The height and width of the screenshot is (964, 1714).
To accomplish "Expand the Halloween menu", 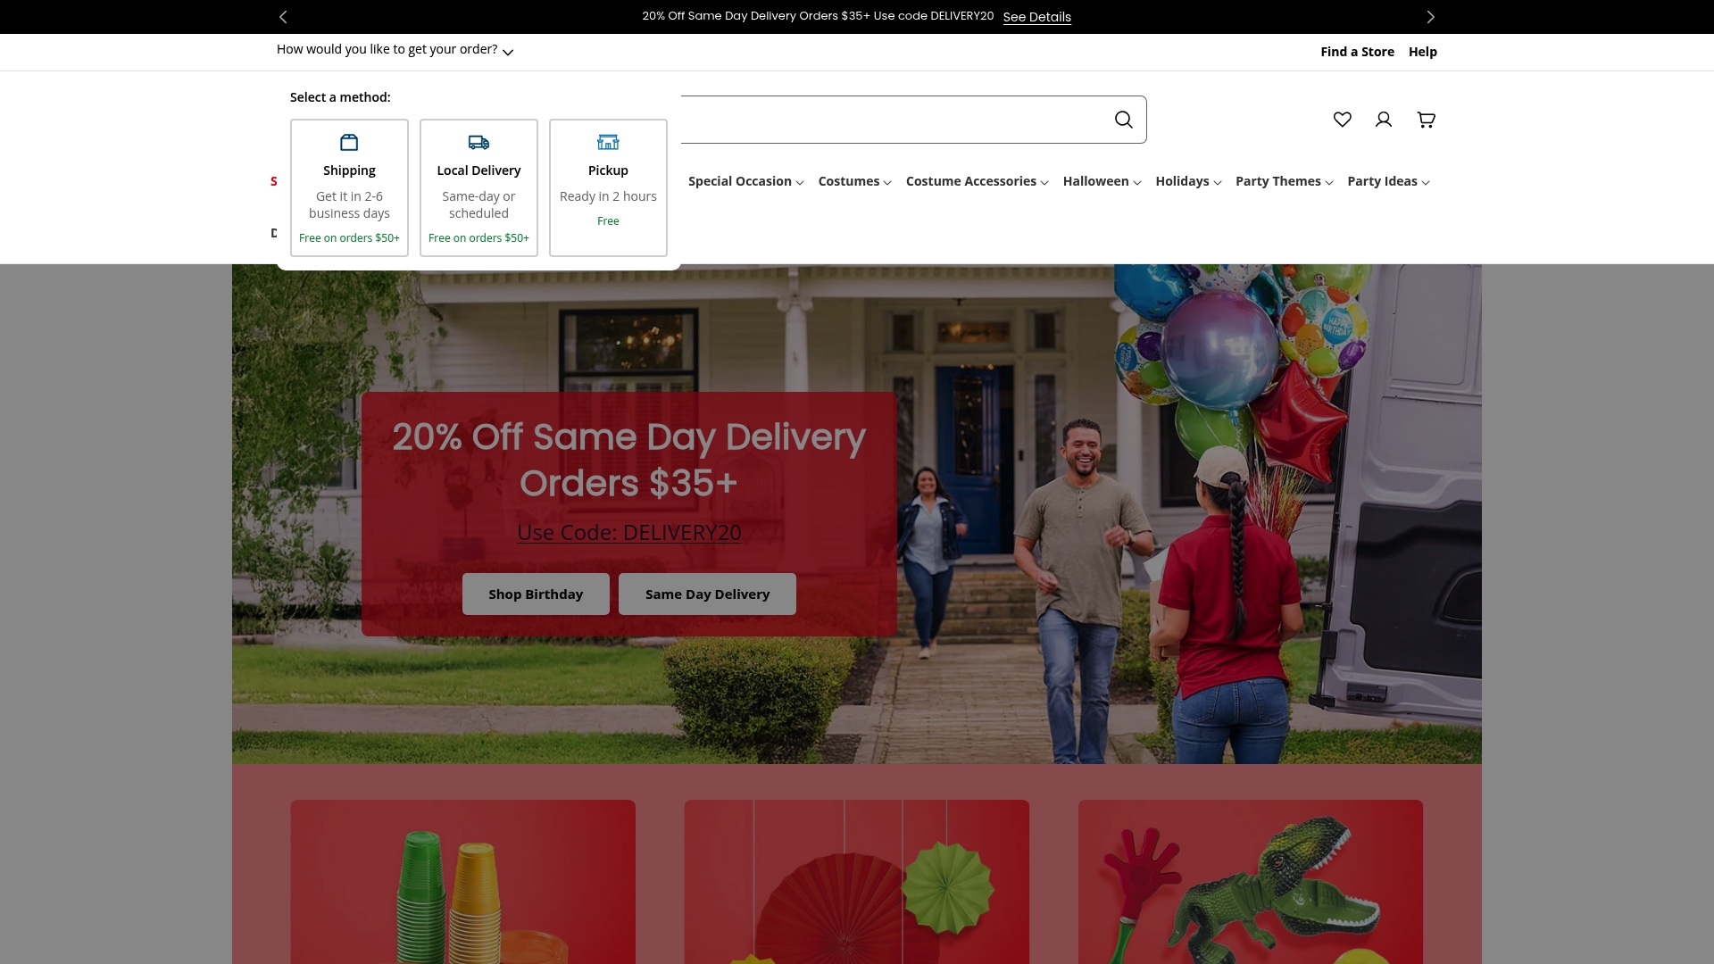I will click(1102, 181).
